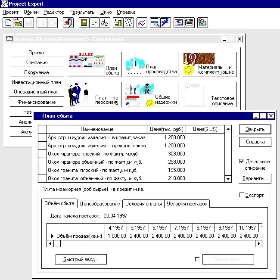Image resolution: width=280 pixels, height=280 pixels.
Task: Switch to the Условия оплаты tab
Action: pos(143,204)
